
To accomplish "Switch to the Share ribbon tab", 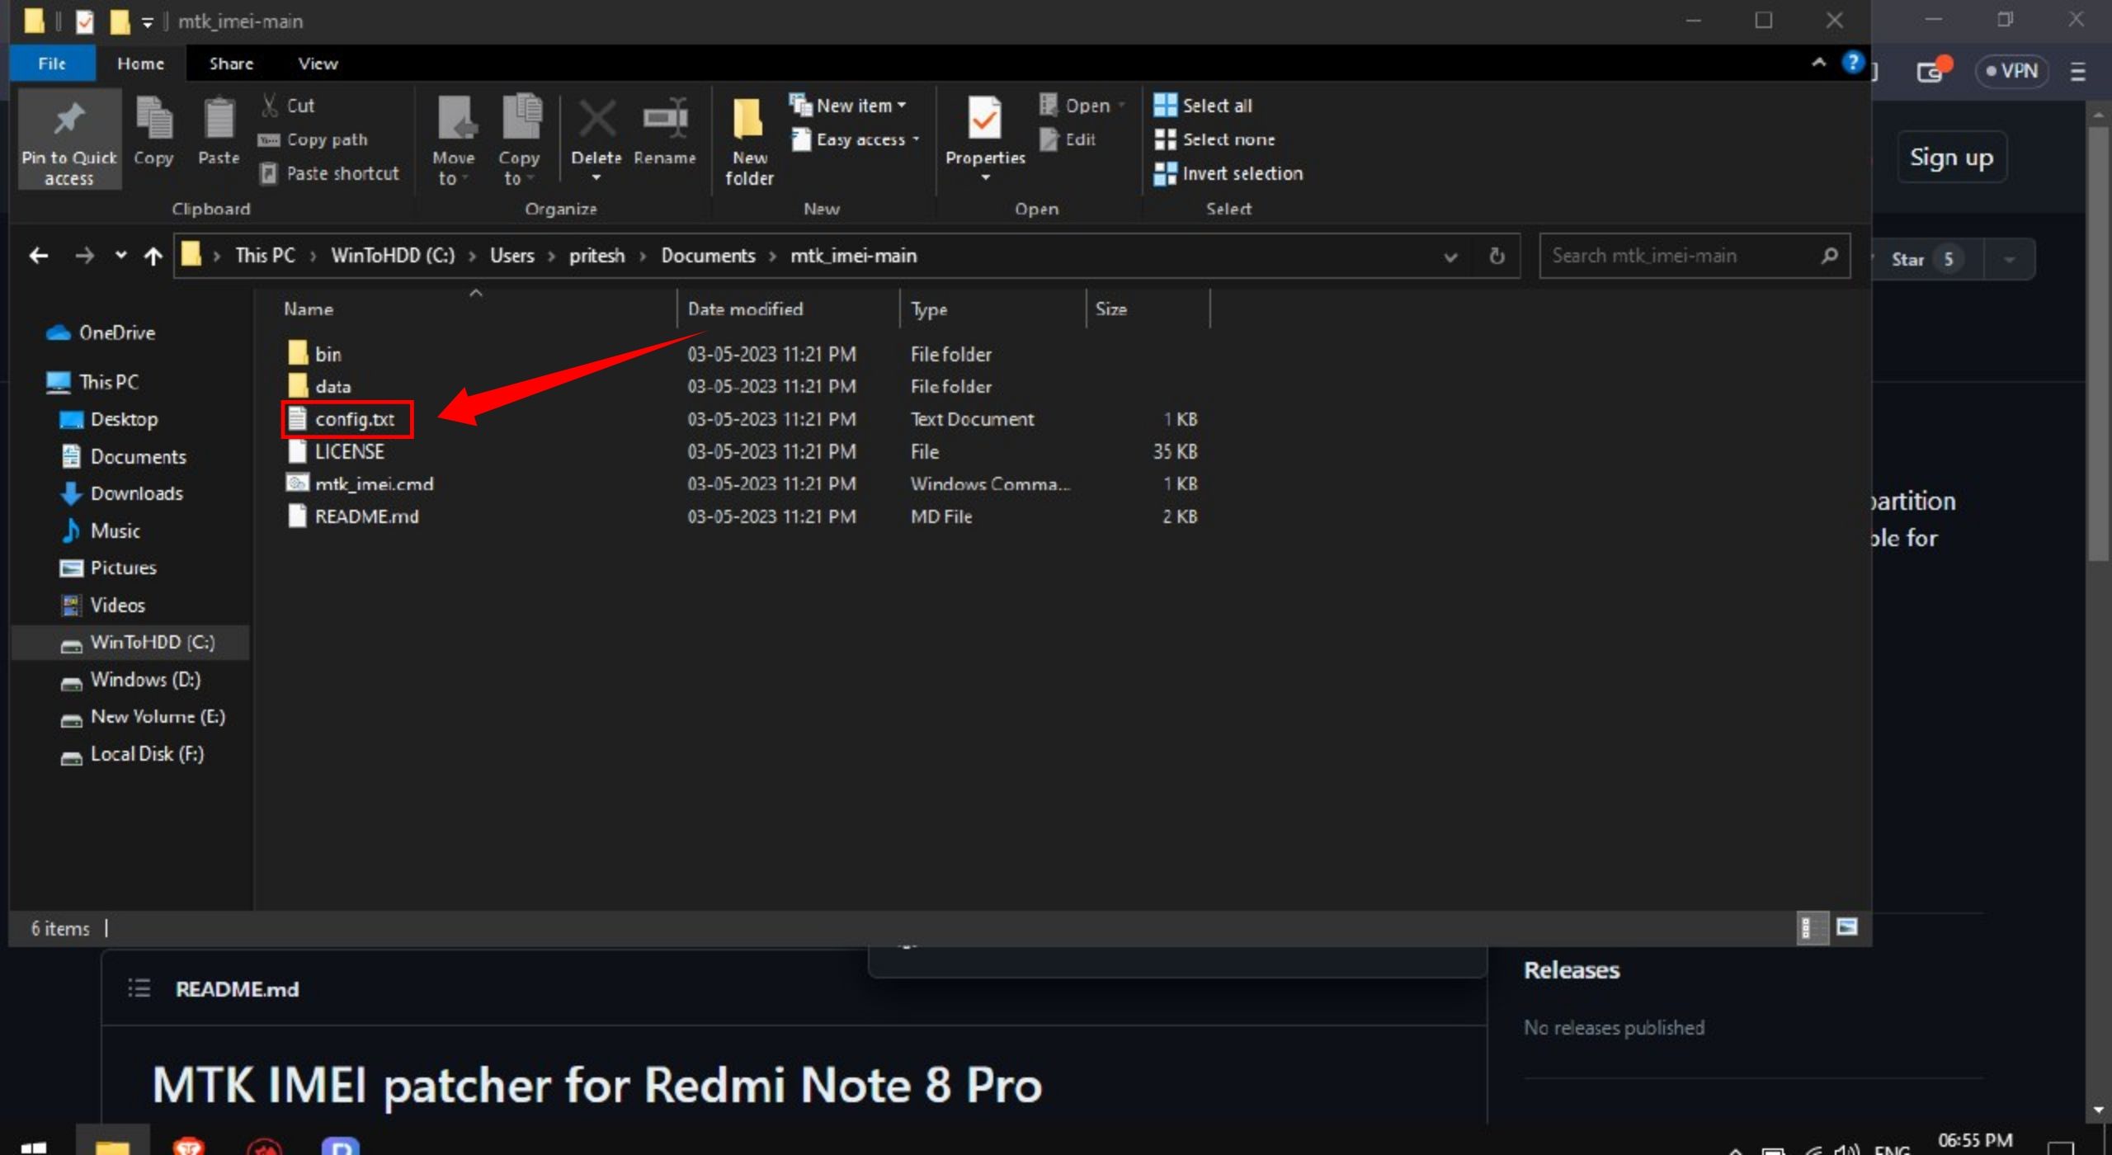I will [231, 64].
